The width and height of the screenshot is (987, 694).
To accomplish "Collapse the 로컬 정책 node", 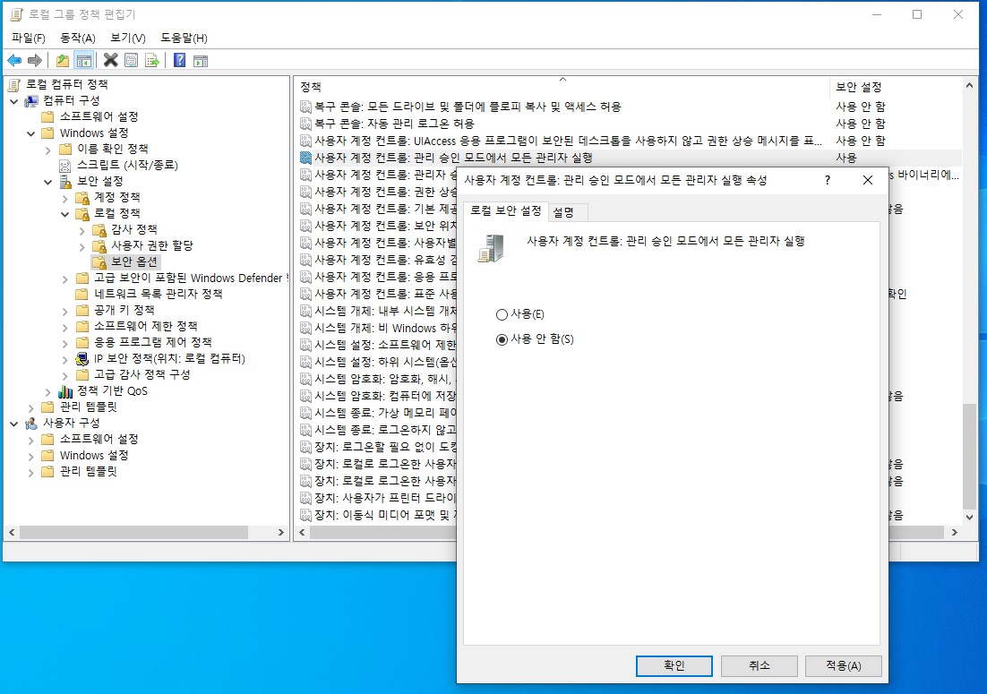I will coord(64,214).
